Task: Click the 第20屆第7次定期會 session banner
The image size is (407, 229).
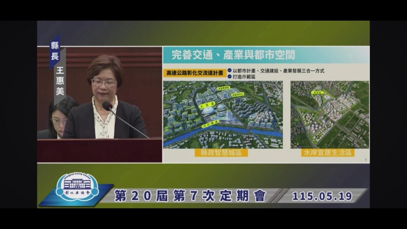Action: [x=190, y=196]
